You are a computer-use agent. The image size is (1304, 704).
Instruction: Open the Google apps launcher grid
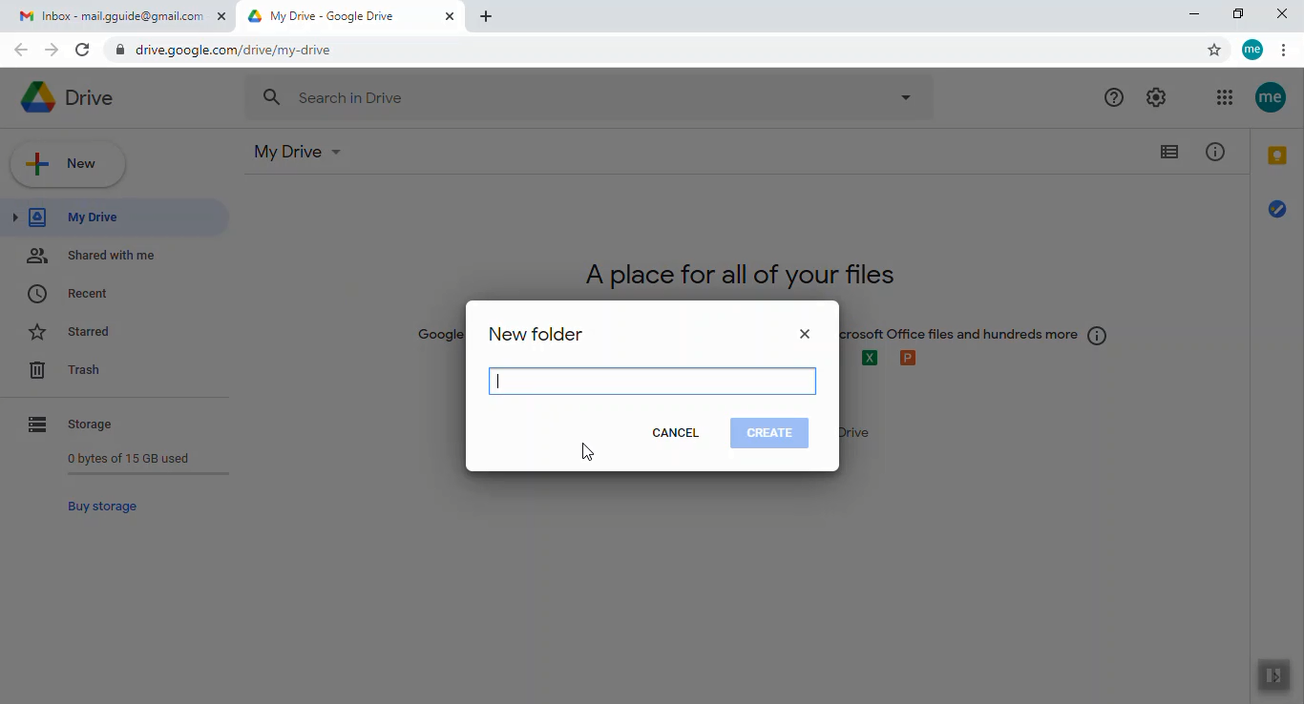tap(1224, 96)
